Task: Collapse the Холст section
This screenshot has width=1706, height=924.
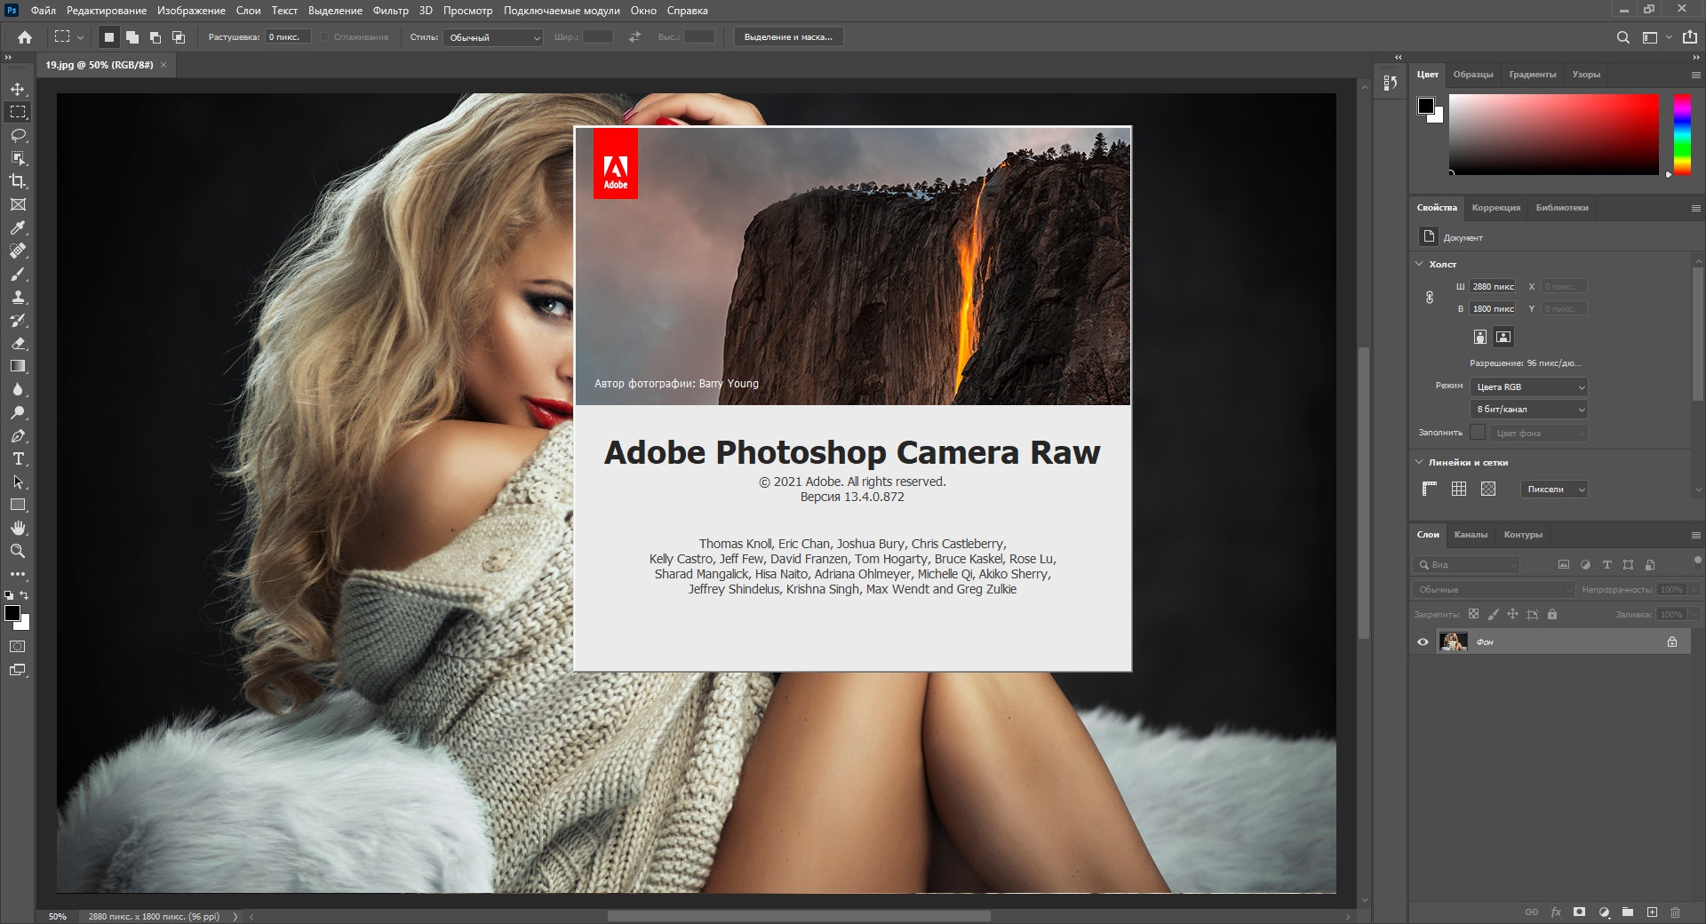Action: [1419, 264]
